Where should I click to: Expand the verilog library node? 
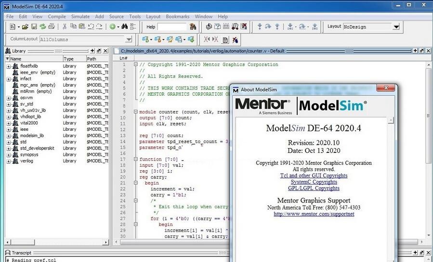[x=9, y=161]
